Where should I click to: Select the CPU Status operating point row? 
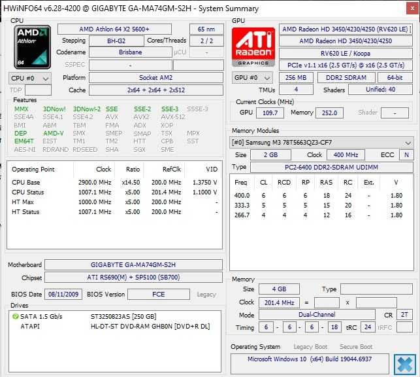(115, 192)
